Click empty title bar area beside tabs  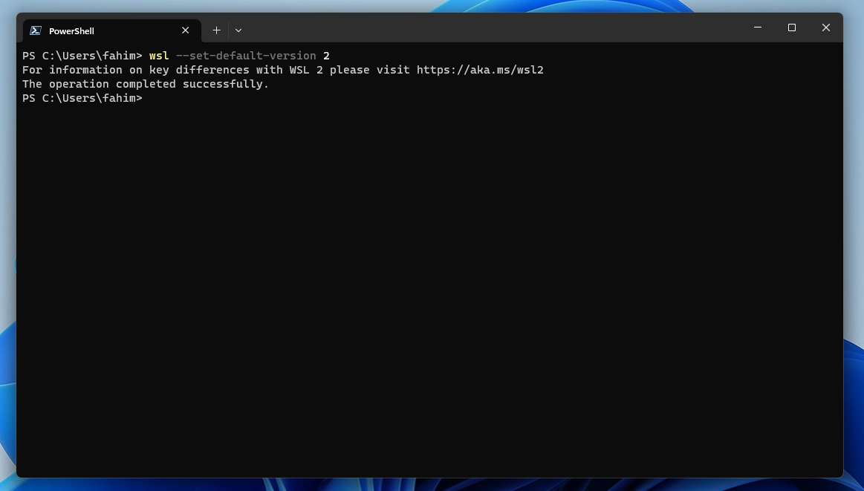[483, 28]
